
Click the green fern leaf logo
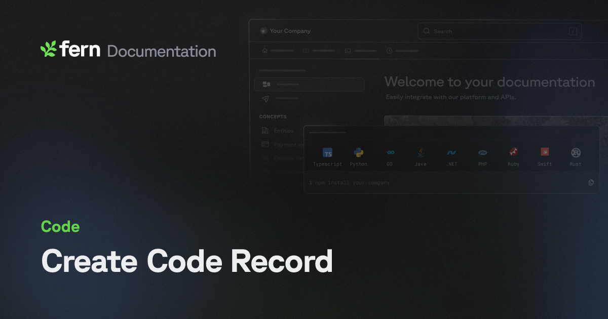pos(49,49)
